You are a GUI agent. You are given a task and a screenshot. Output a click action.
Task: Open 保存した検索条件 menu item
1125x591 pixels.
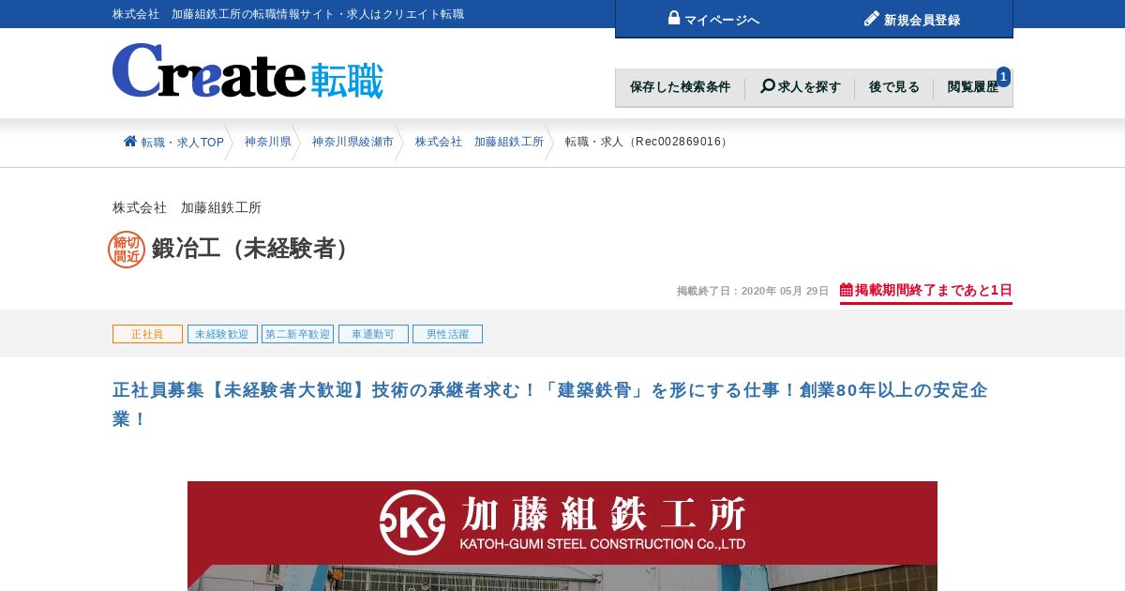[x=680, y=87]
